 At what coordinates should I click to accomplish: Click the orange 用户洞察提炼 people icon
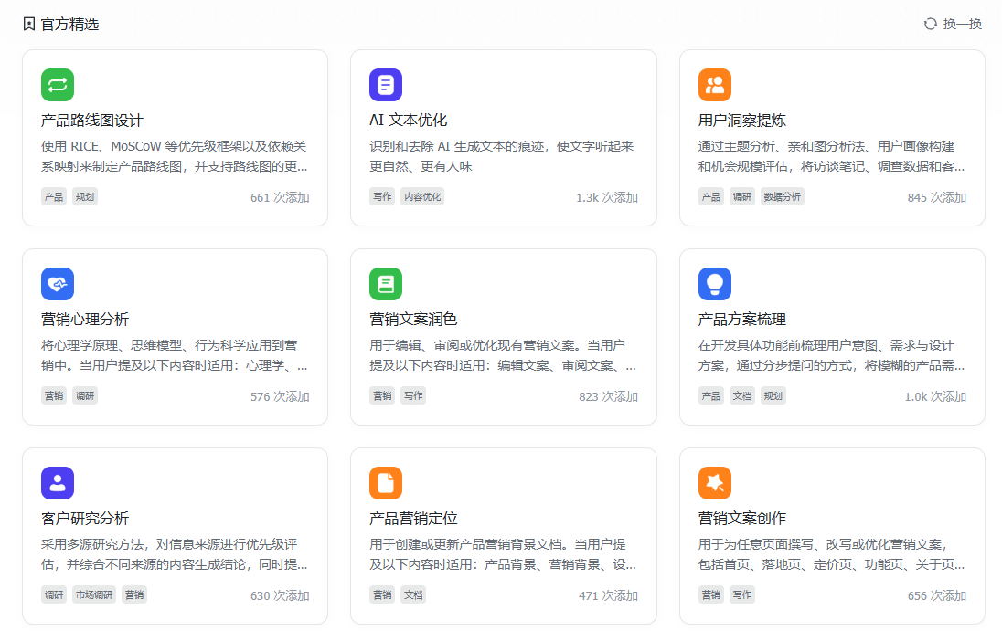click(714, 85)
